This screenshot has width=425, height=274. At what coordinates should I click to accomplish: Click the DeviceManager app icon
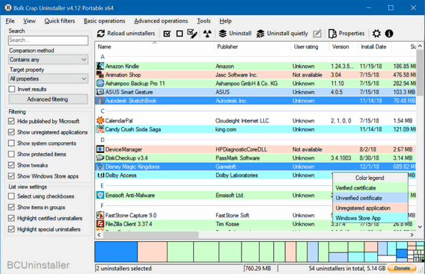pos(100,149)
